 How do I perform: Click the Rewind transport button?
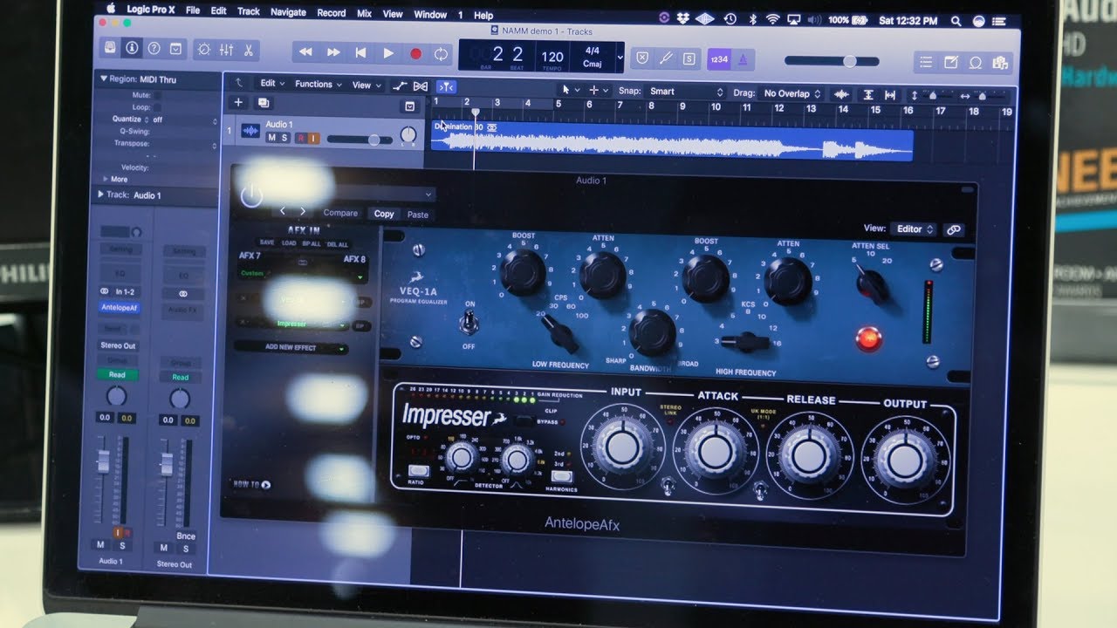[x=305, y=52]
